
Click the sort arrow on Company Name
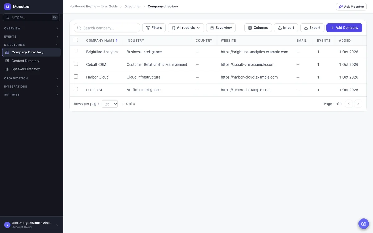117,40
